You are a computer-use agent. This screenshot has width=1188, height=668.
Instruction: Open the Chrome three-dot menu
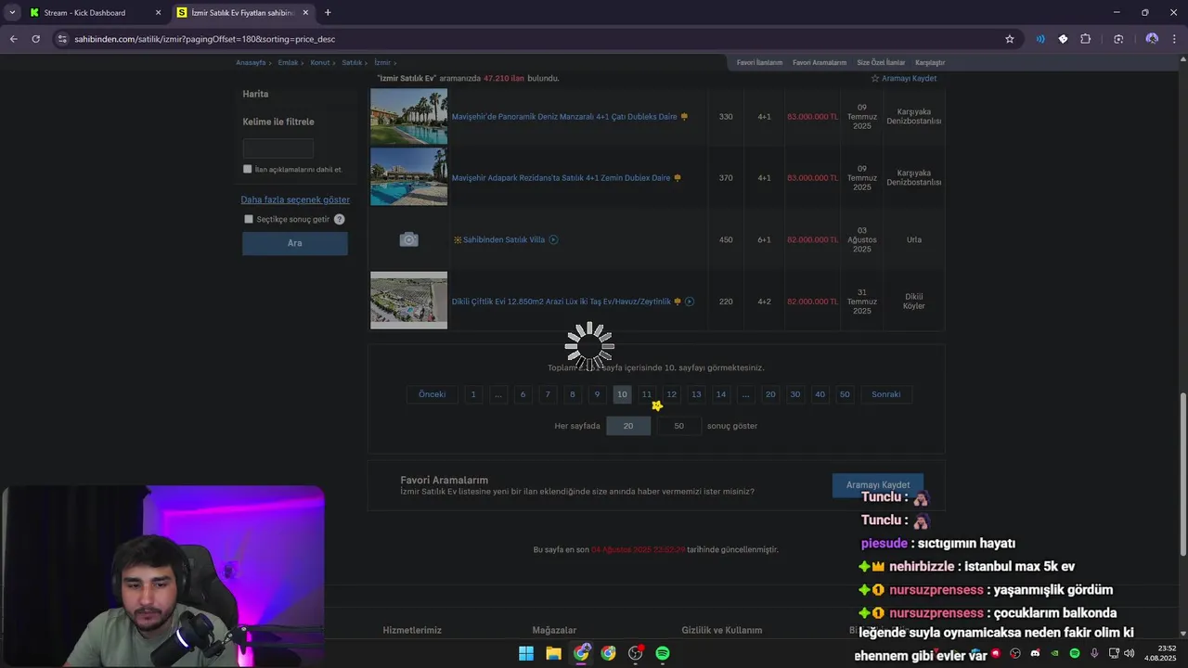pyautogui.click(x=1175, y=39)
